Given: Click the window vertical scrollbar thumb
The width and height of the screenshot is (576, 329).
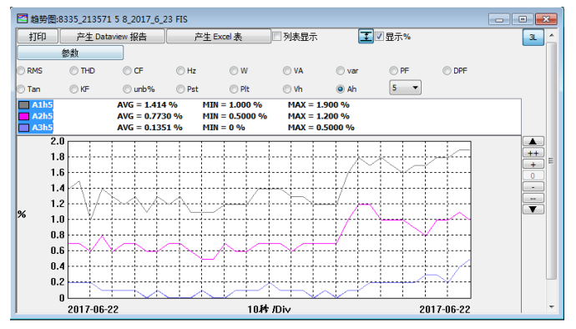Looking at the screenshot, I should coord(551,160).
